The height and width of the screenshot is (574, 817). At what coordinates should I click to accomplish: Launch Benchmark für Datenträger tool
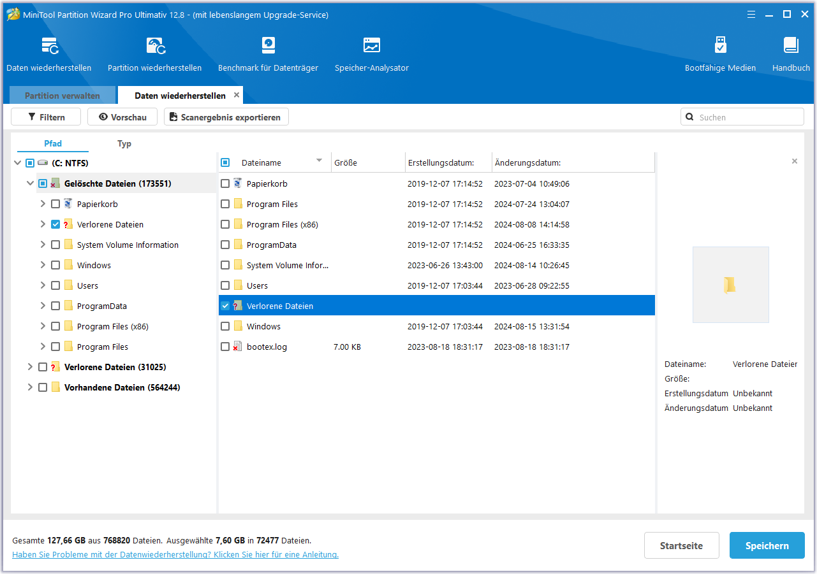point(269,46)
